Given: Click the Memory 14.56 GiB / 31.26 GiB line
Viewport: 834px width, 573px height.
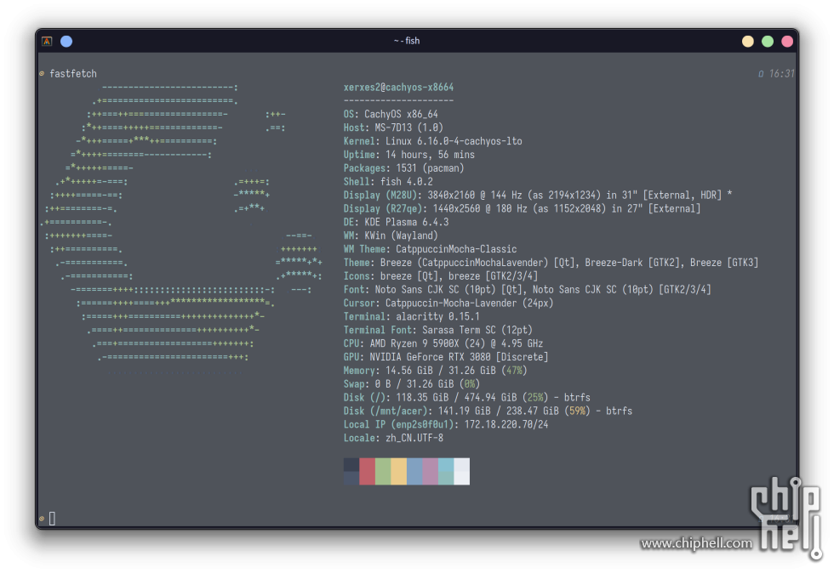Looking at the screenshot, I should [435, 371].
